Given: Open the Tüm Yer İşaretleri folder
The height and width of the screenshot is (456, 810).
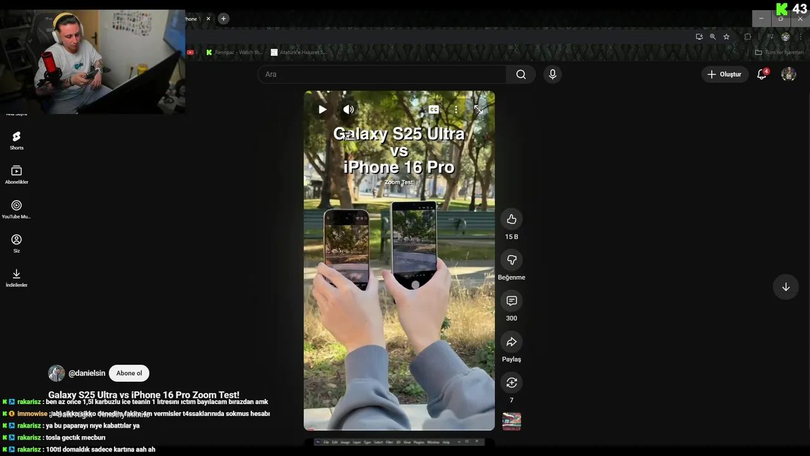Looking at the screenshot, I should click(779, 52).
